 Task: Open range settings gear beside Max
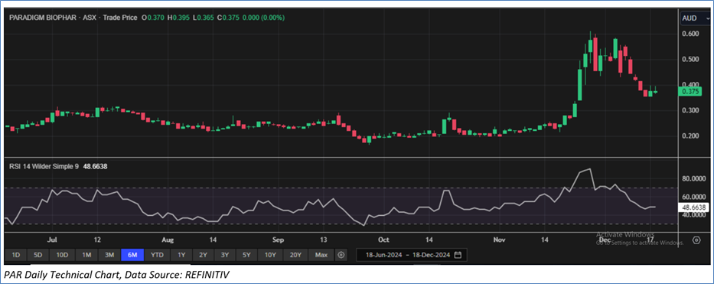click(341, 255)
